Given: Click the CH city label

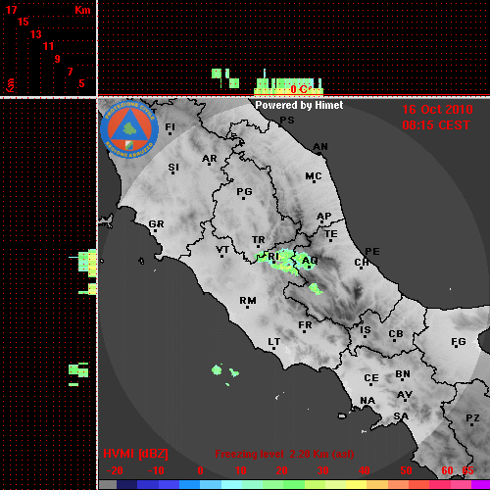Looking at the screenshot, I should pos(362,262).
